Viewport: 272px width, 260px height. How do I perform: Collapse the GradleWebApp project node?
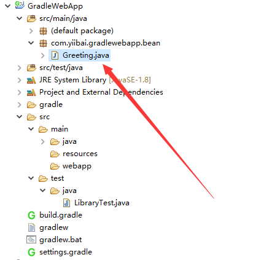(8, 6)
